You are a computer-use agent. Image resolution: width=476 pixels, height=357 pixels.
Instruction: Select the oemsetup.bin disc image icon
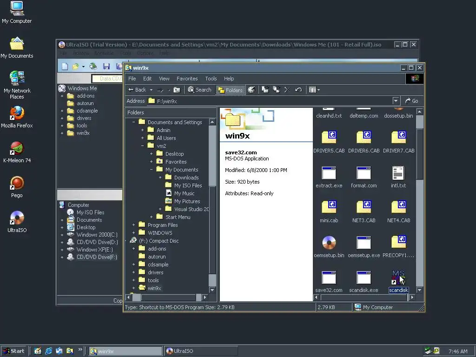point(329,243)
